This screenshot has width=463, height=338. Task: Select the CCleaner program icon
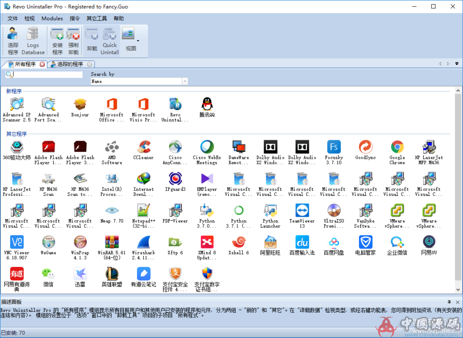point(143,148)
